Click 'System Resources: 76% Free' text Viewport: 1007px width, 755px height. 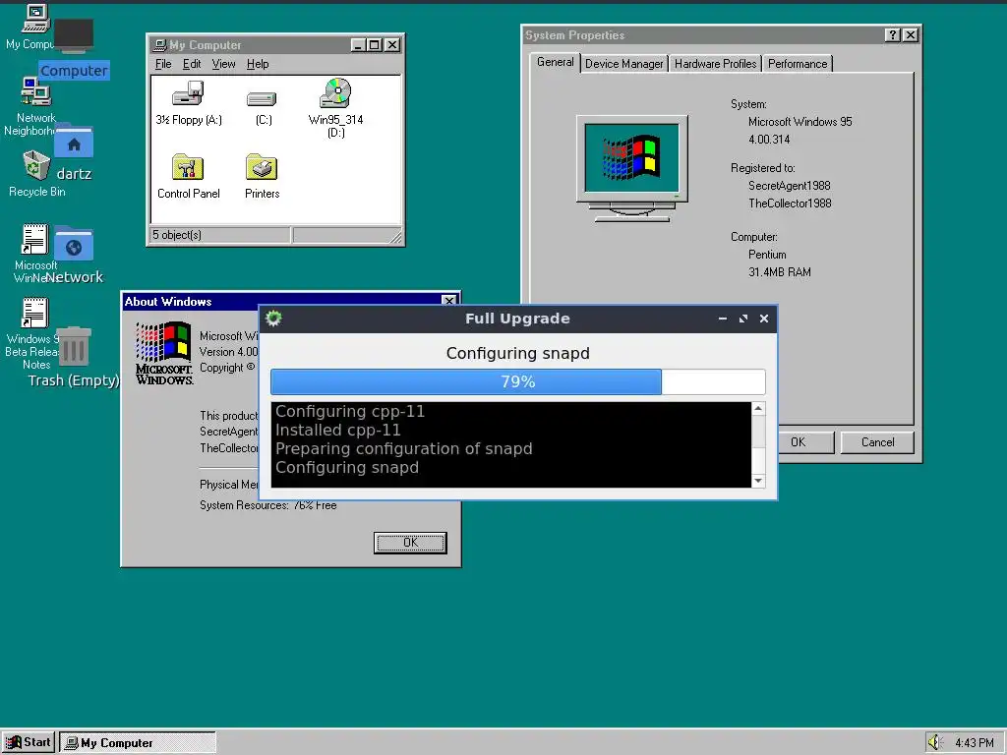click(x=267, y=505)
